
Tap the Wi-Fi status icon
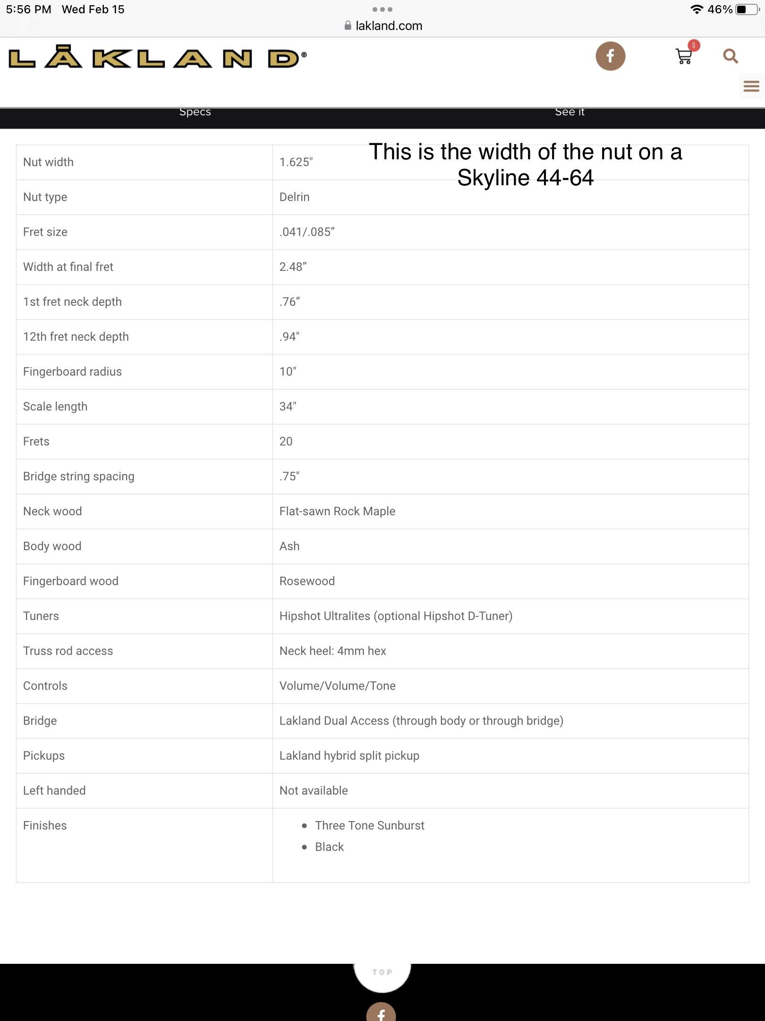697,9
